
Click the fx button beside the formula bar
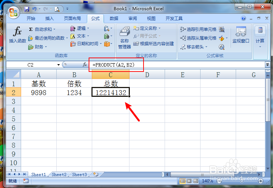coord(85,65)
